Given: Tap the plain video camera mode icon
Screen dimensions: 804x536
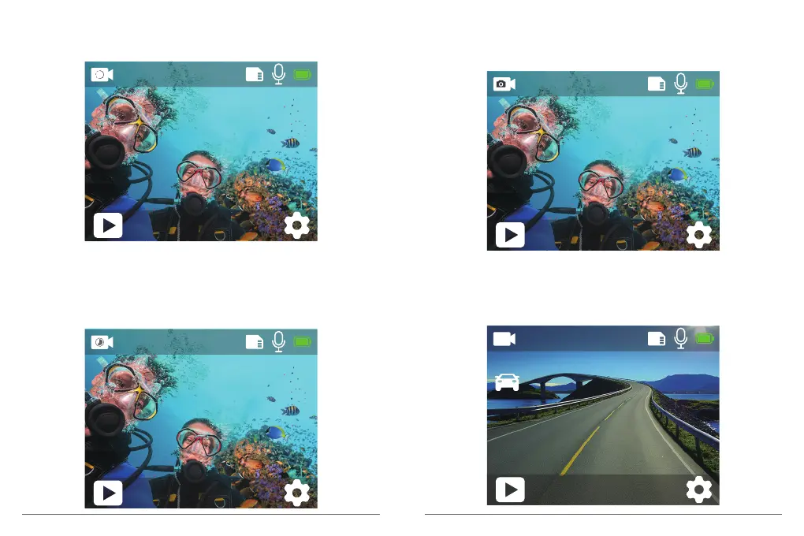Looking at the screenshot, I should (504, 339).
